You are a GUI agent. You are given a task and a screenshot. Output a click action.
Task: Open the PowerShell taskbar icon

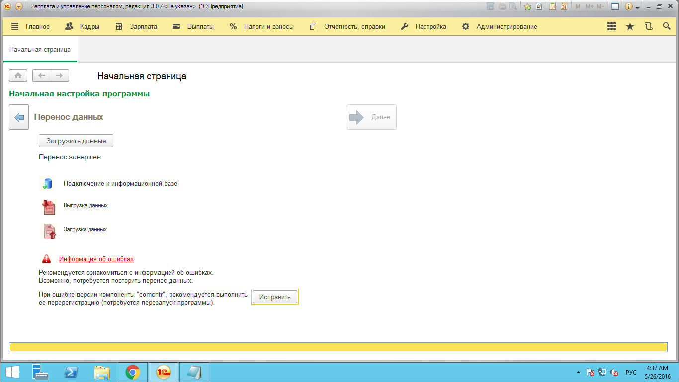pos(71,372)
